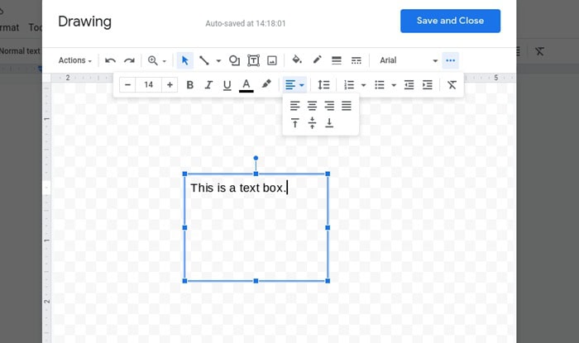Screen dimensions: 579x343
Task: Choose the Select arrow tool
Action: point(185,60)
